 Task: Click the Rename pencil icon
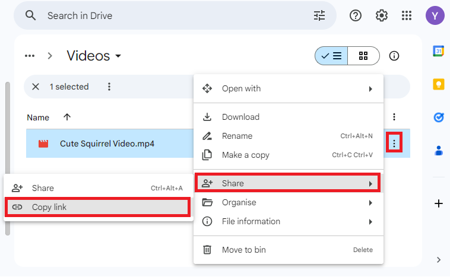coord(207,136)
